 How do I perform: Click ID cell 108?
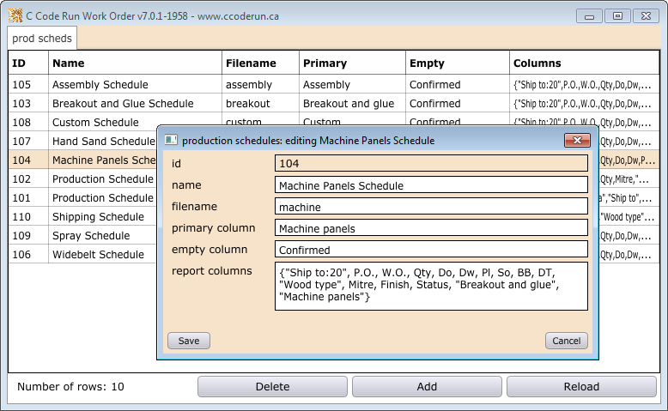pos(28,122)
